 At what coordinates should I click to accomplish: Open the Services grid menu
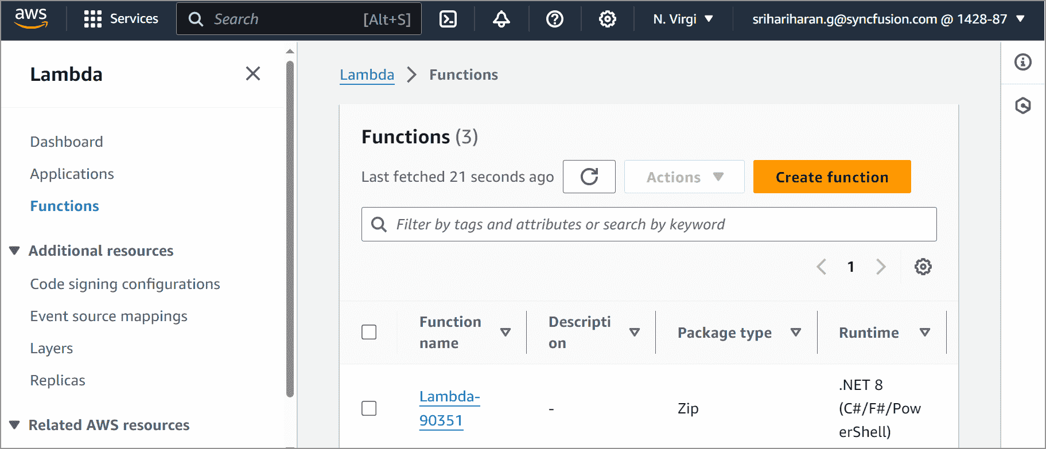pyautogui.click(x=92, y=19)
